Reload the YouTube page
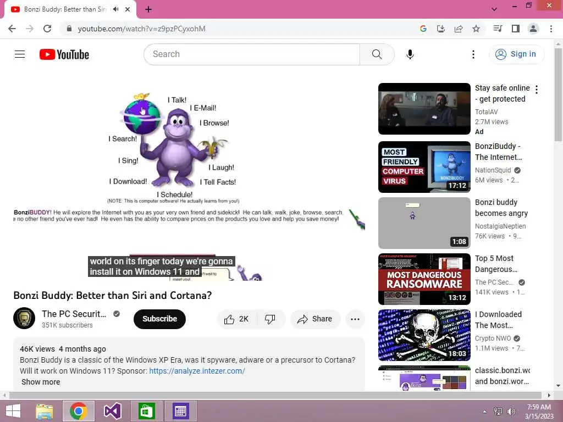563x422 pixels. (x=47, y=29)
